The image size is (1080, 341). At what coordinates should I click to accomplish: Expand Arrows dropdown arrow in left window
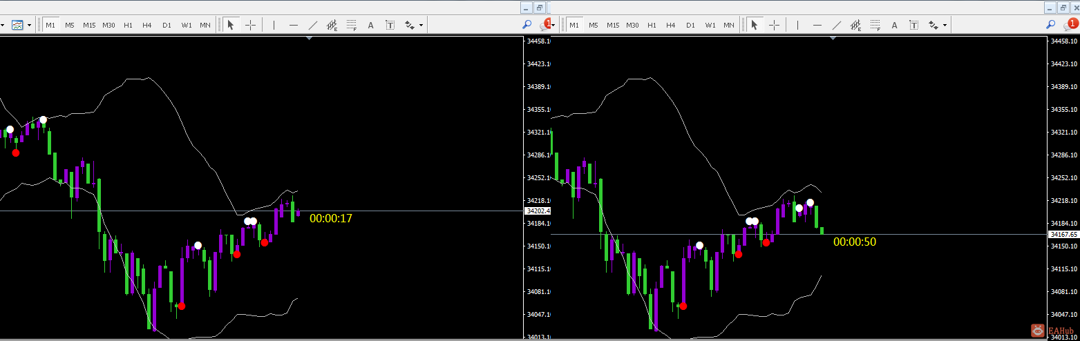click(421, 26)
